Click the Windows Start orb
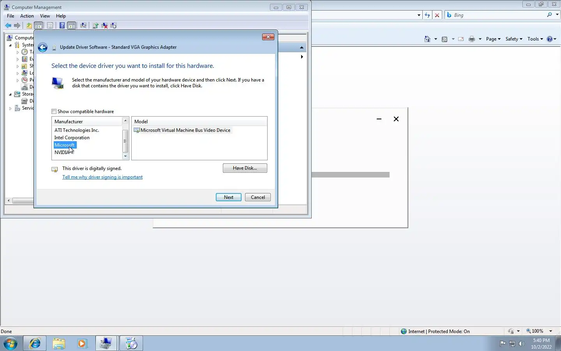 point(11,344)
